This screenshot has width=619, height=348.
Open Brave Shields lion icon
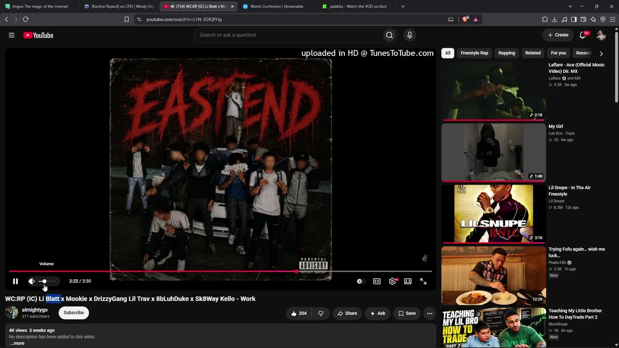465,19
